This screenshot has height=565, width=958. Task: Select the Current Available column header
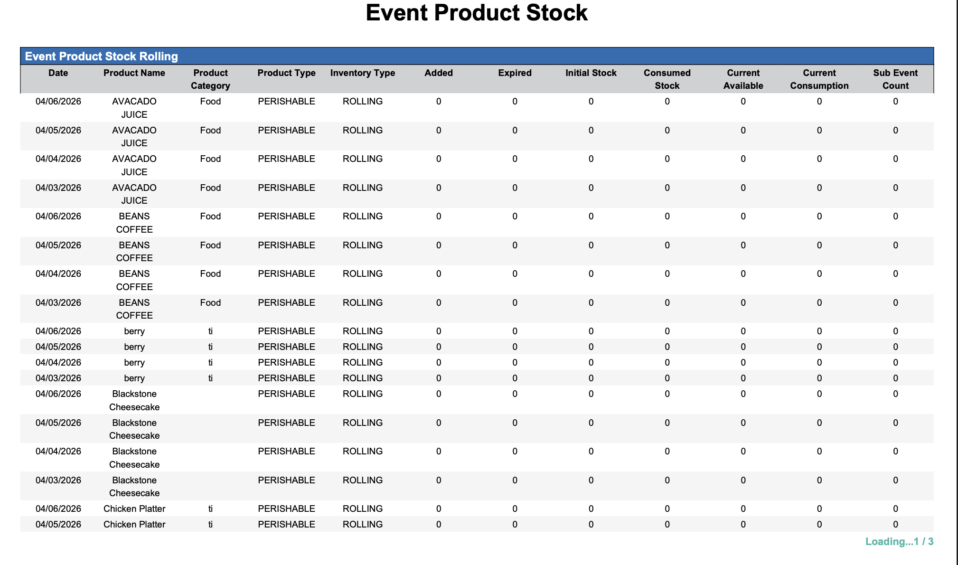point(743,79)
